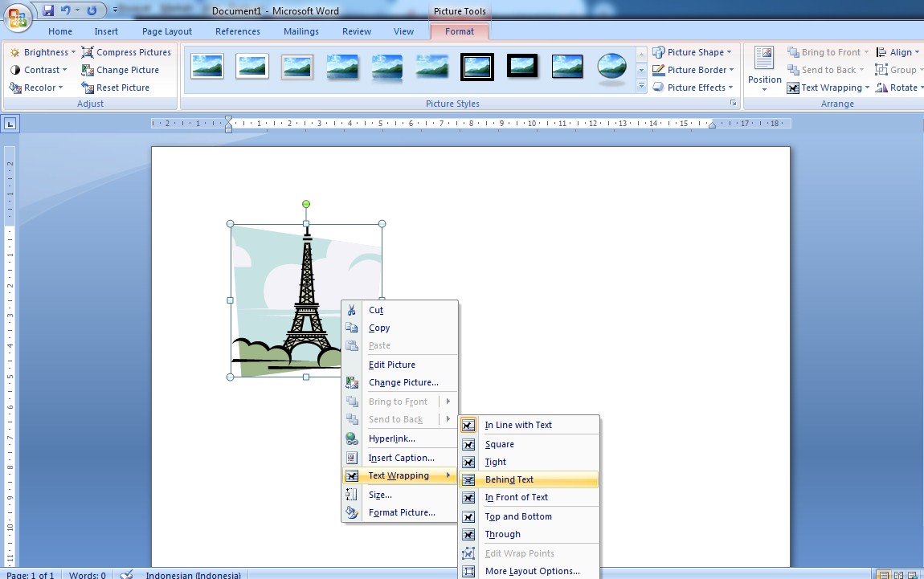
Task: Apply the oval picture style thumbnail
Action: point(611,67)
